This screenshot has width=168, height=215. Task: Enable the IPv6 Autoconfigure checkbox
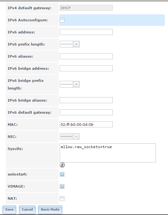62,20
